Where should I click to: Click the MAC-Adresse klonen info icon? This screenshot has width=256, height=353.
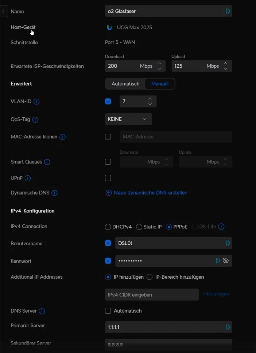[x=62, y=137]
